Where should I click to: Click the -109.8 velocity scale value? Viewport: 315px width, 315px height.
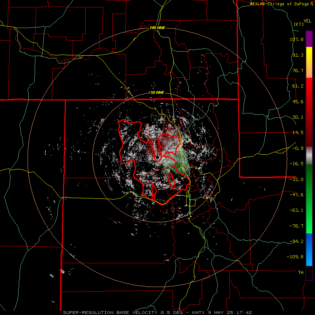[x=295, y=257]
